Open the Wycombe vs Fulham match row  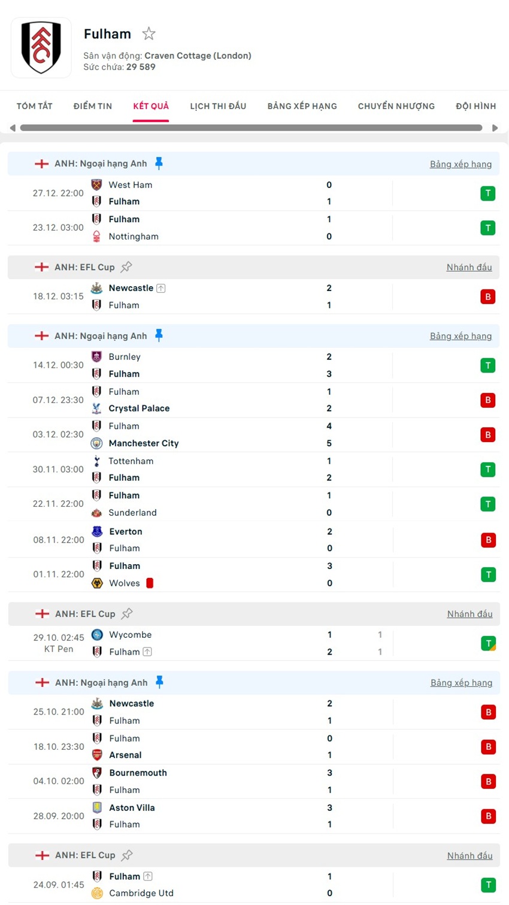pyautogui.click(x=240, y=643)
